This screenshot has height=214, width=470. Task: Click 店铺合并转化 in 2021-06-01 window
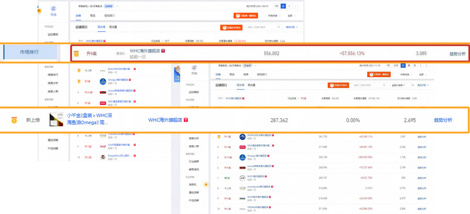pyautogui.click(x=231, y=28)
